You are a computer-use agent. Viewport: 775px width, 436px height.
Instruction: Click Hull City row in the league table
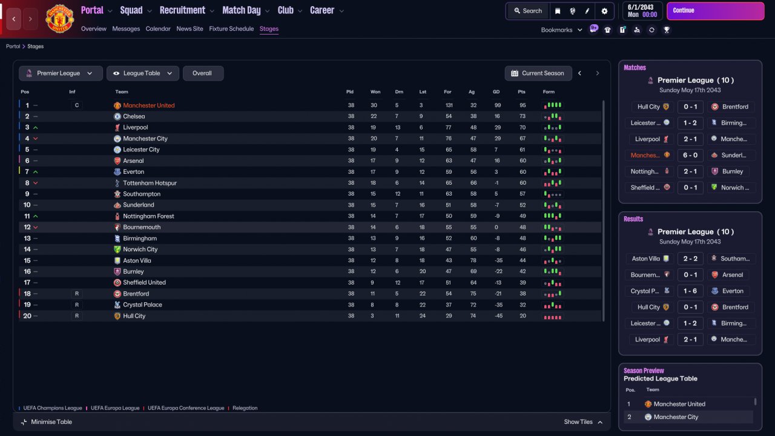coord(310,316)
